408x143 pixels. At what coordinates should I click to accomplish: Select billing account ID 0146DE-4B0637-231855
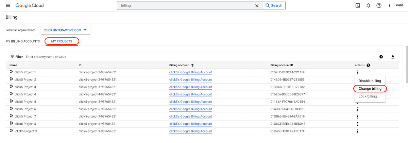287,79
